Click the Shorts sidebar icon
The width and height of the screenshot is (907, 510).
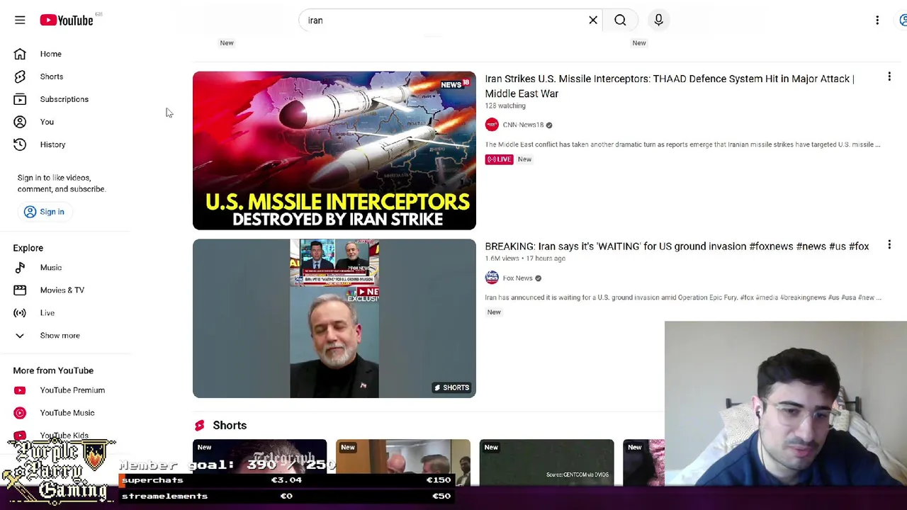tap(20, 76)
